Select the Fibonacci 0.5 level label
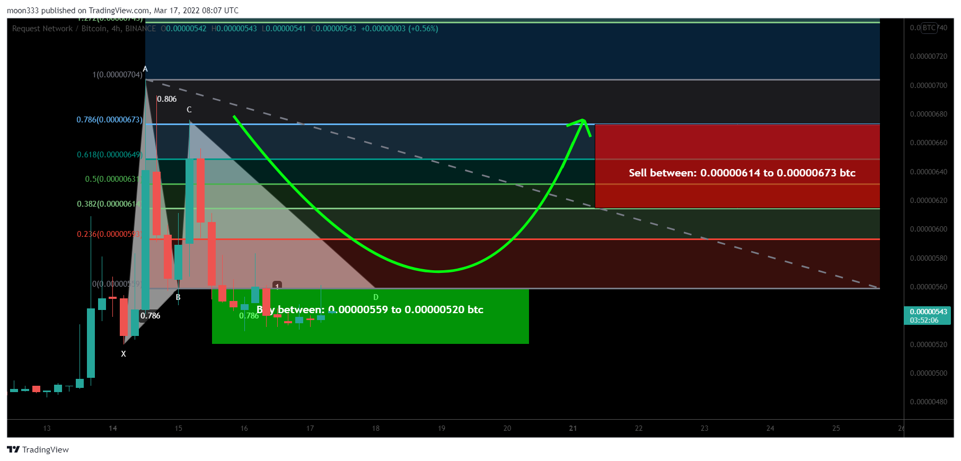961x461 pixels. [113, 179]
